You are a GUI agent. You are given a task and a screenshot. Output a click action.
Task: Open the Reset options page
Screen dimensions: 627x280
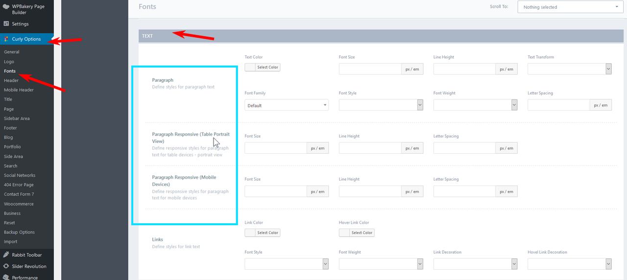[9, 223]
